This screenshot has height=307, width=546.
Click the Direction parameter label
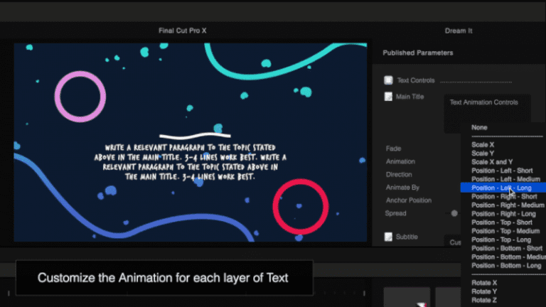click(x=399, y=174)
